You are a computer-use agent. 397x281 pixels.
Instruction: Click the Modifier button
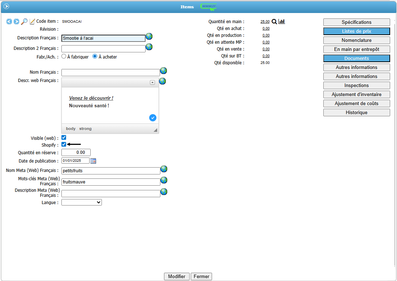click(x=177, y=276)
